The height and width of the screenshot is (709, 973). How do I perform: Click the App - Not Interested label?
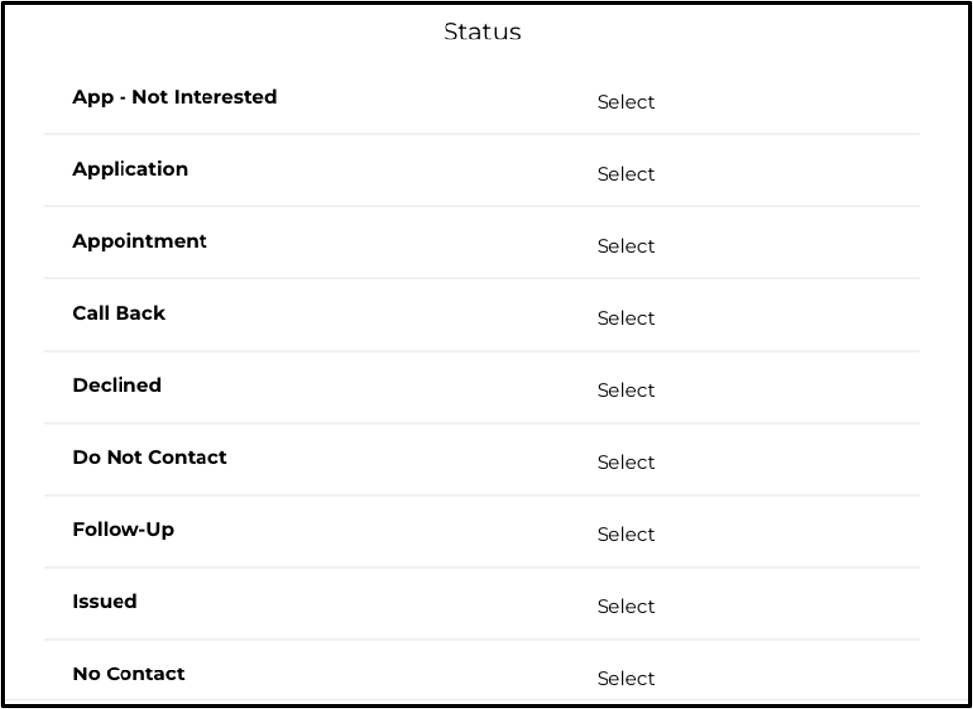tap(175, 98)
